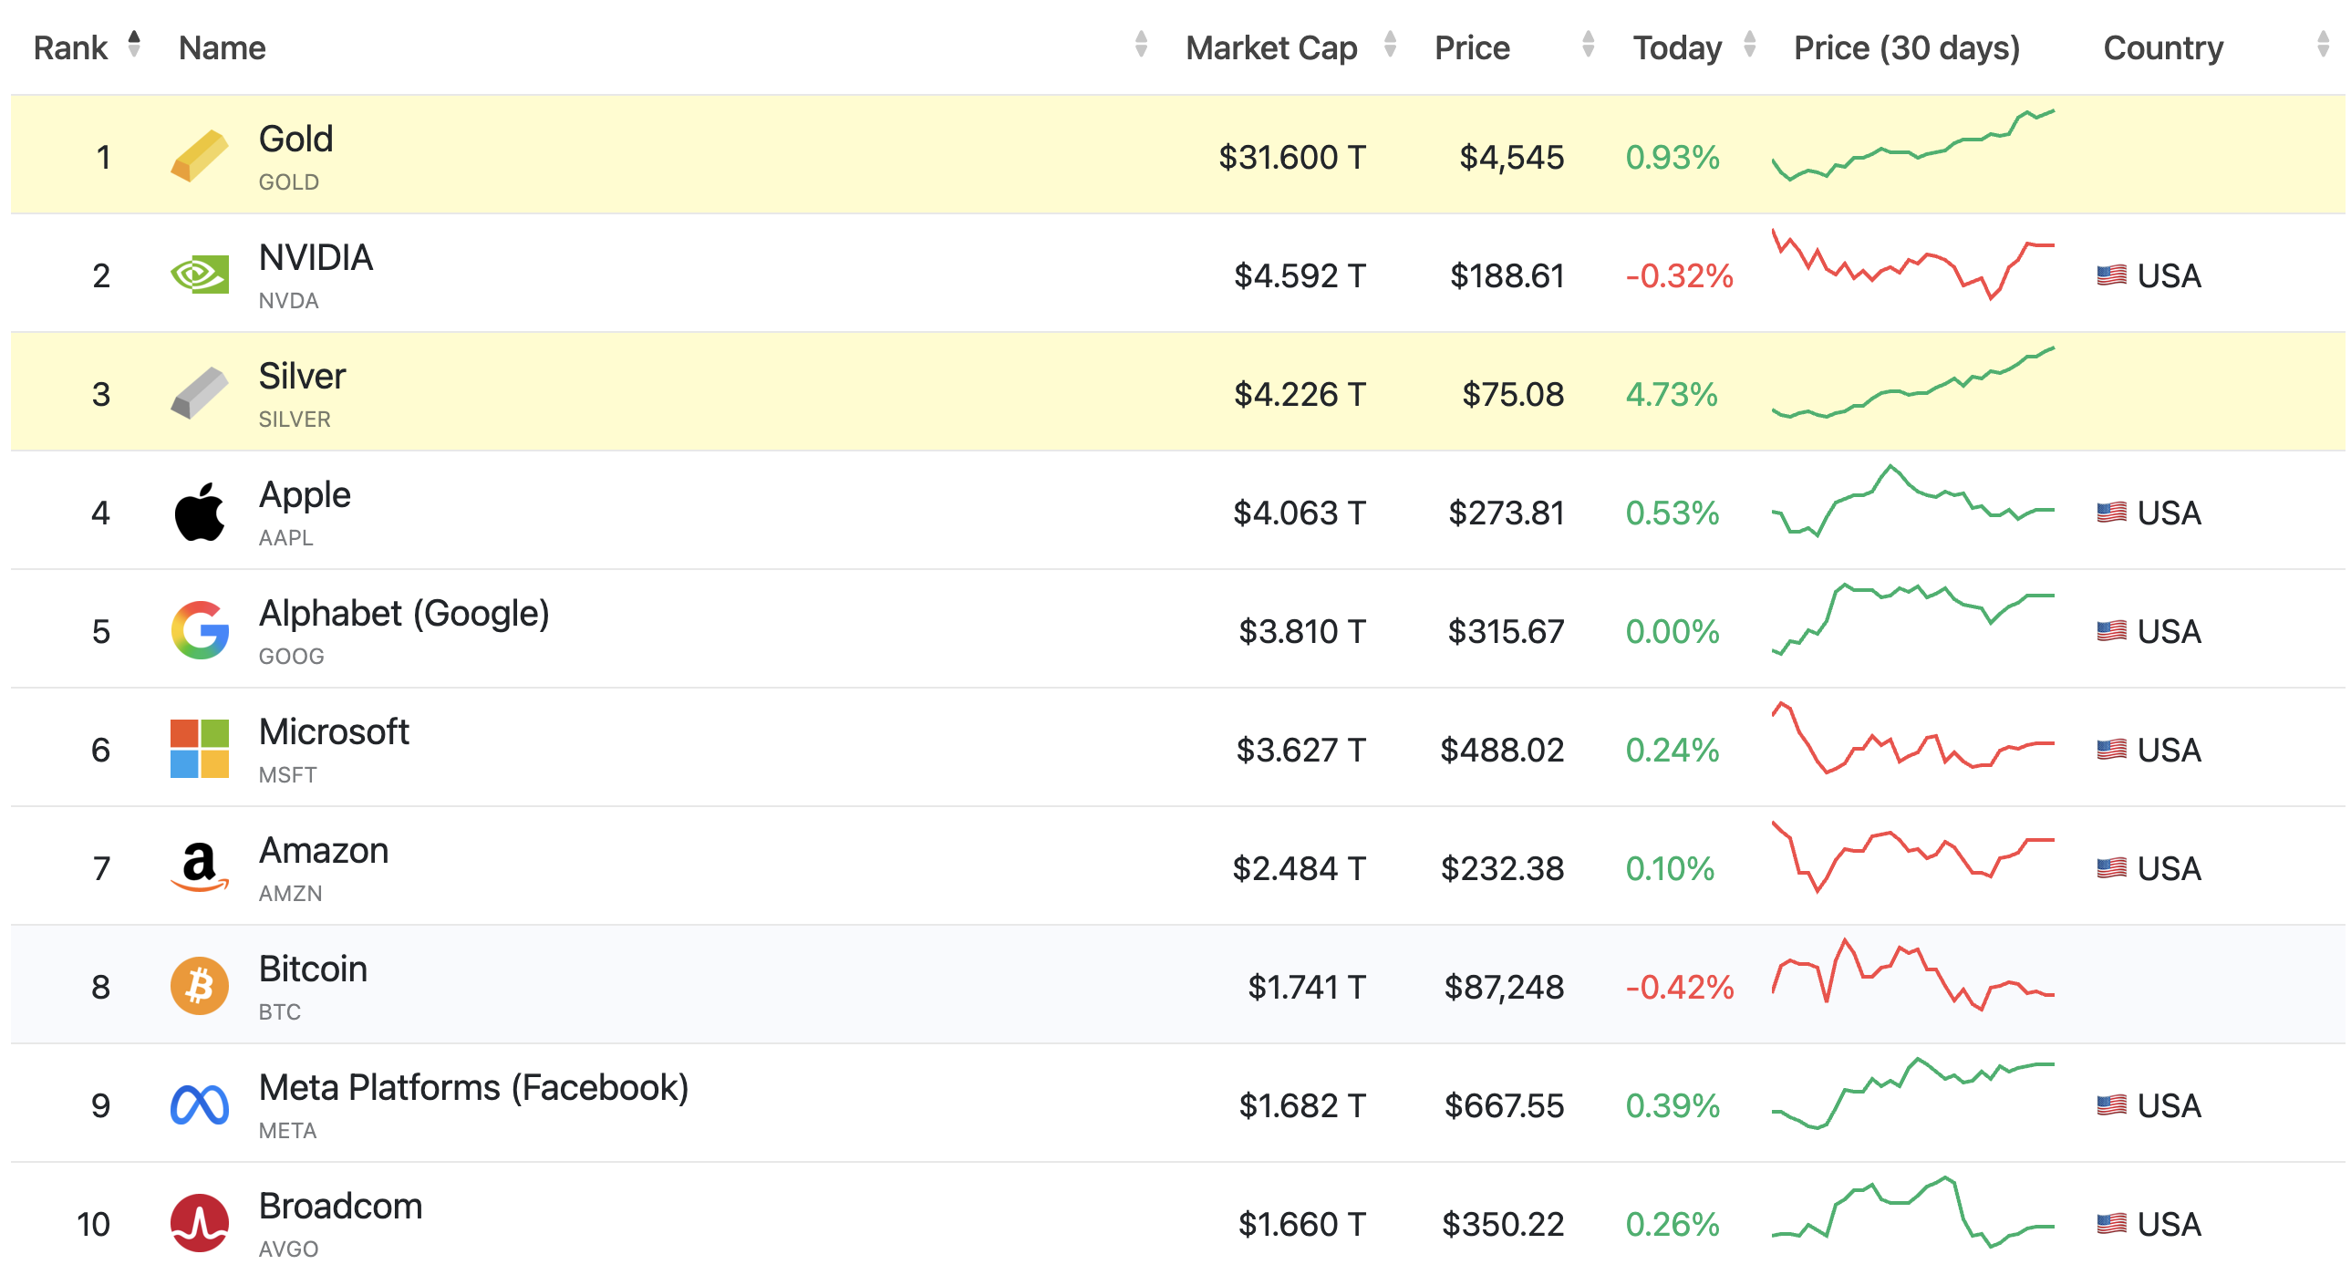This screenshot has height=1275, width=2351.
Task: Click the Google G logo
Action: 199,630
